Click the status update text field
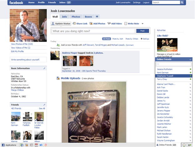Image resolution: width=195 pixels, height=147 pixels. (93, 31)
